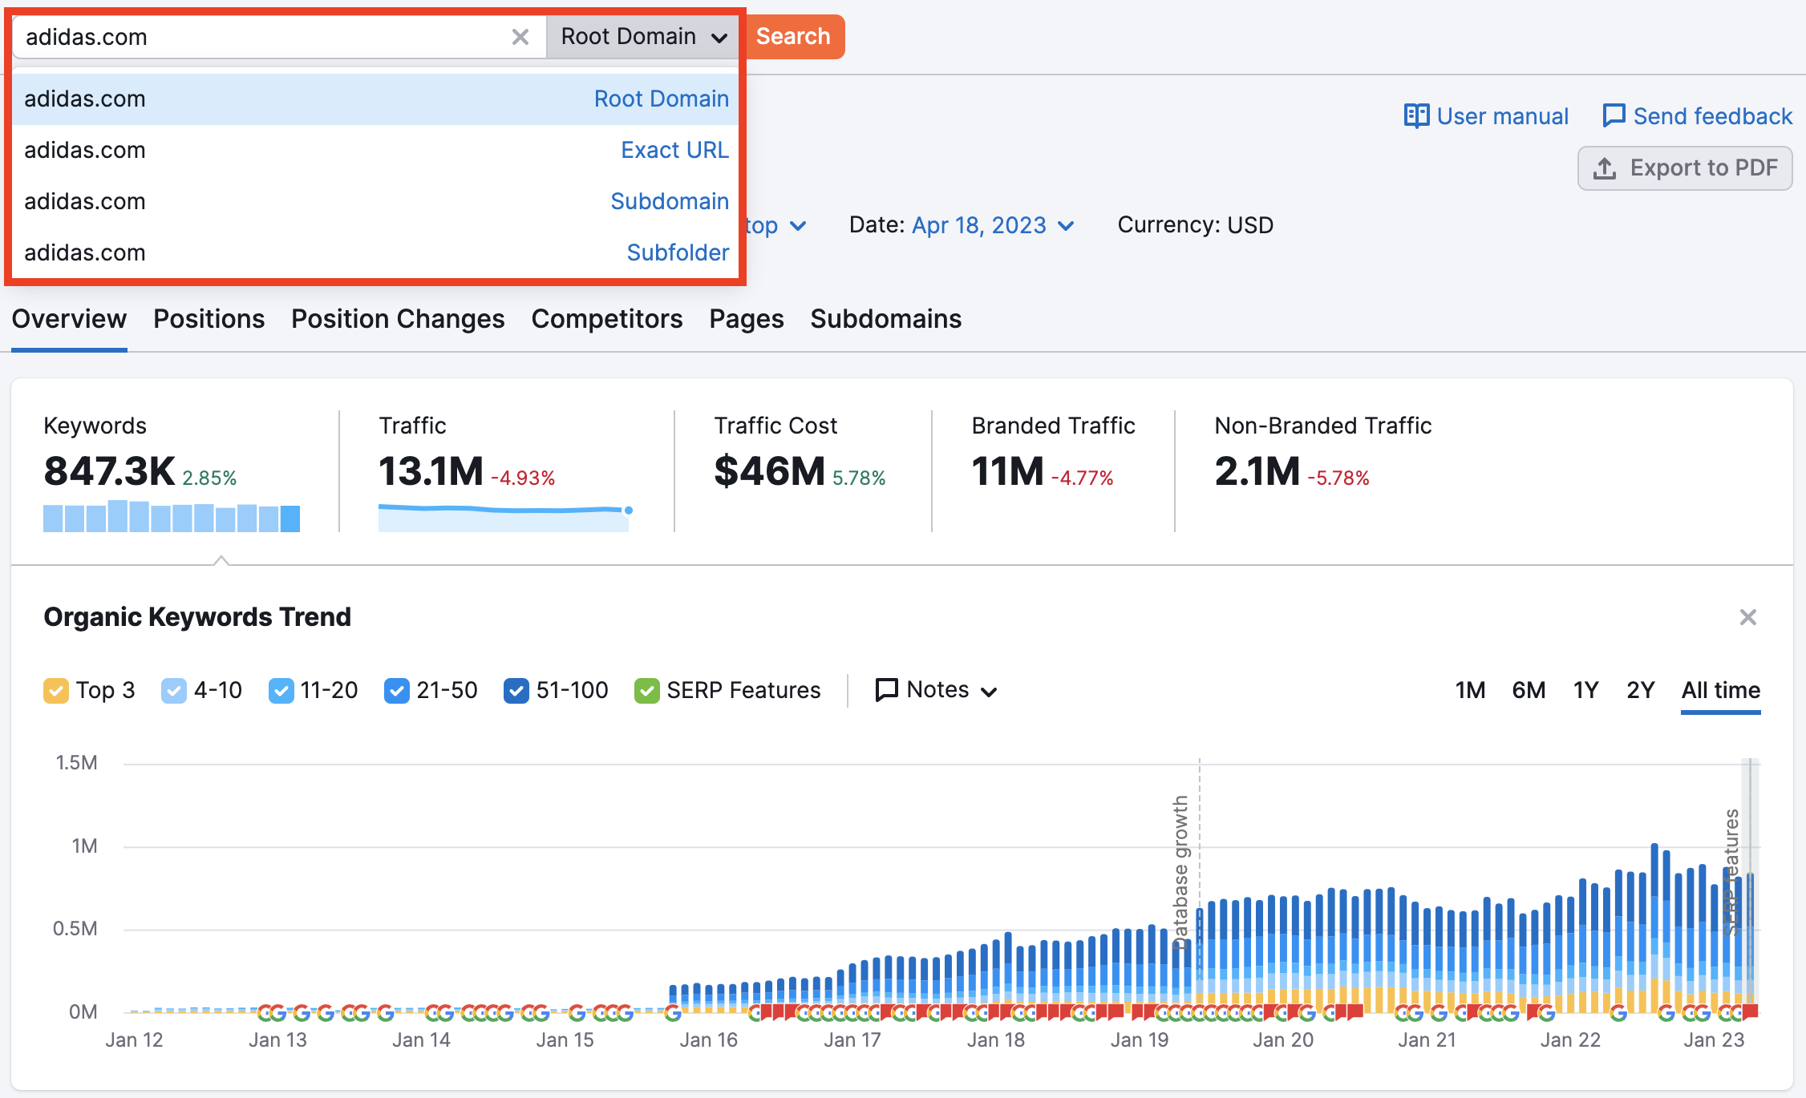Open the partially hidden device dropdown chevron

pyautogui.click(x=798, y=226)
